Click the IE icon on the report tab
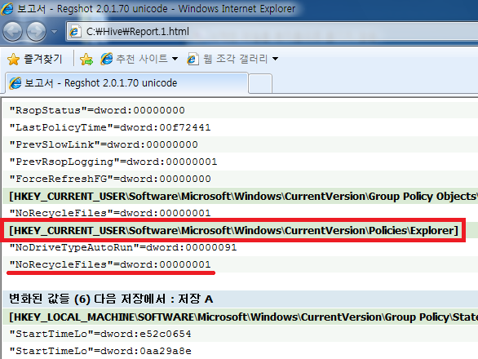 [x=15, y=83]
